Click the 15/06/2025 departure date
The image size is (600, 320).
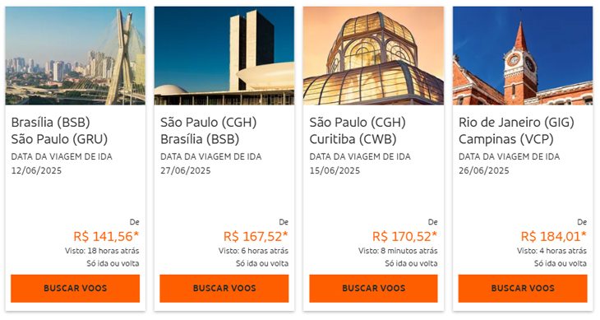[335, 170]
